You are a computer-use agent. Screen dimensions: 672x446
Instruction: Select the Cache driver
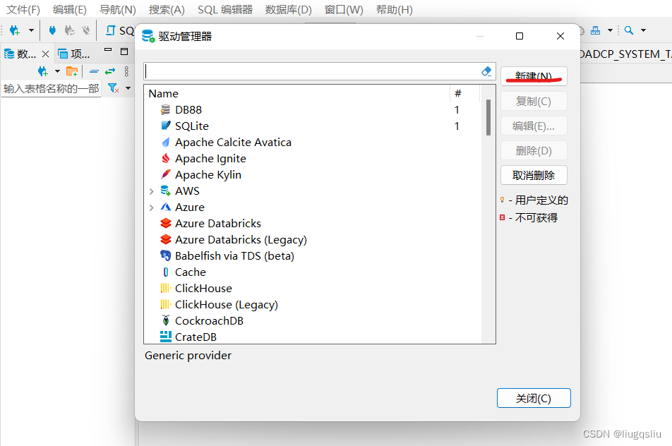click(313, 272)
